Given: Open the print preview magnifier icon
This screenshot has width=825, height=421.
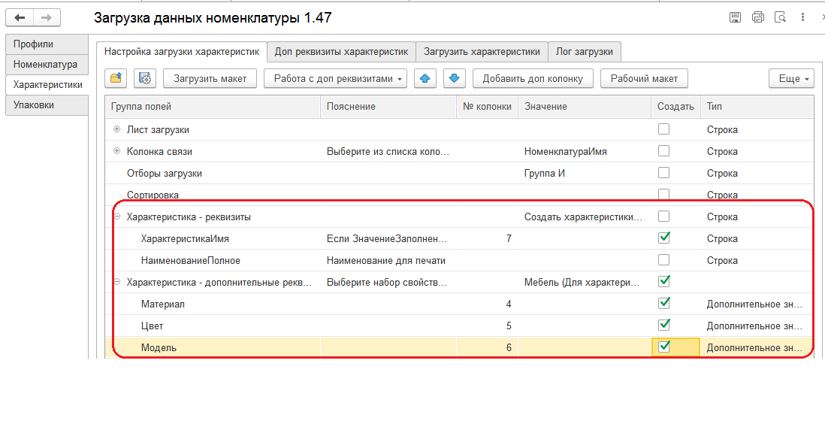Looking at the screenshot, I should pyautogui.click(x=780, y=17).
